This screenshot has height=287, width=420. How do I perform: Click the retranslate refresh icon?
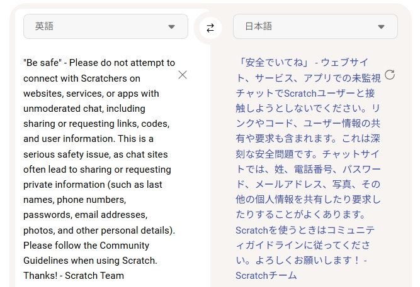(x=390, y=75)
